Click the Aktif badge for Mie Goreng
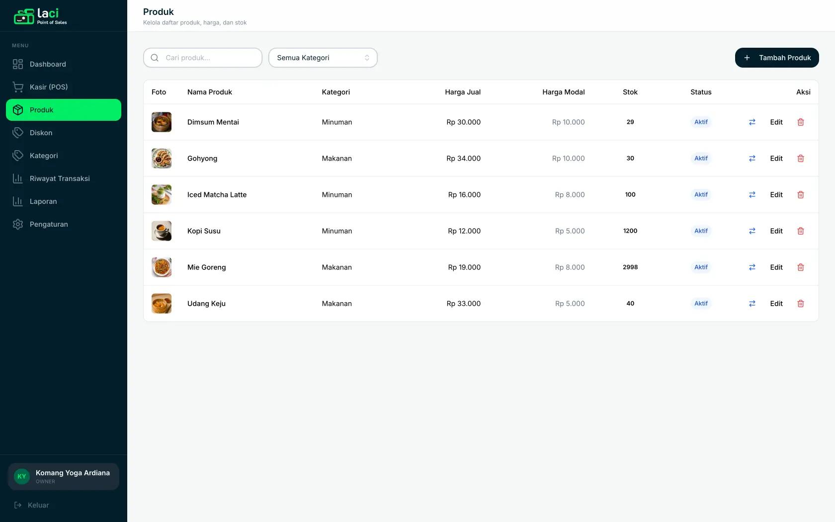 point(701,267)
